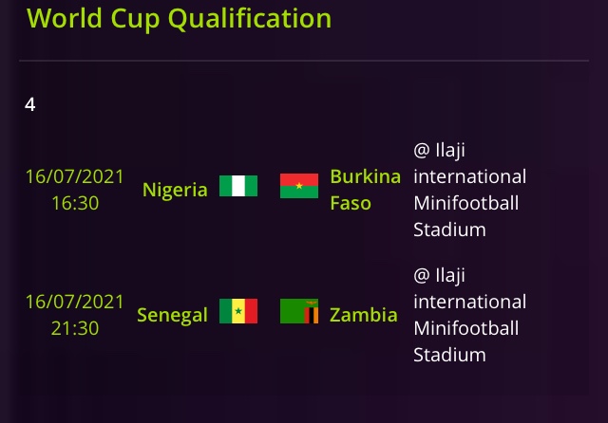608x423 pixels.
Task: Click the Senegal flag icon
Action: click(x=238, y=311)
